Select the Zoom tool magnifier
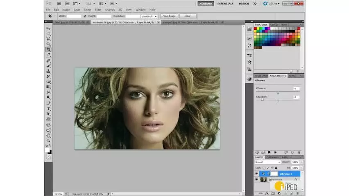 (x=48, y=140)
